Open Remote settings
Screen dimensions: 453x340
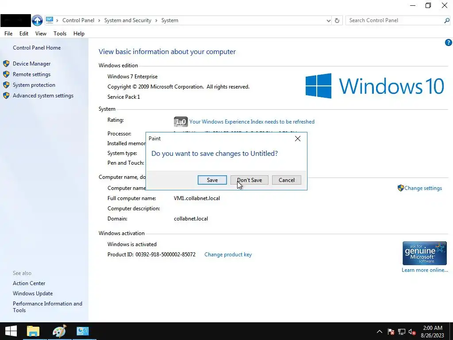(x=31, y=74)
